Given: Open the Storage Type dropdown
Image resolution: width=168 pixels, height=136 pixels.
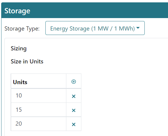Looking at the screenshot, I should pos(95,28).
